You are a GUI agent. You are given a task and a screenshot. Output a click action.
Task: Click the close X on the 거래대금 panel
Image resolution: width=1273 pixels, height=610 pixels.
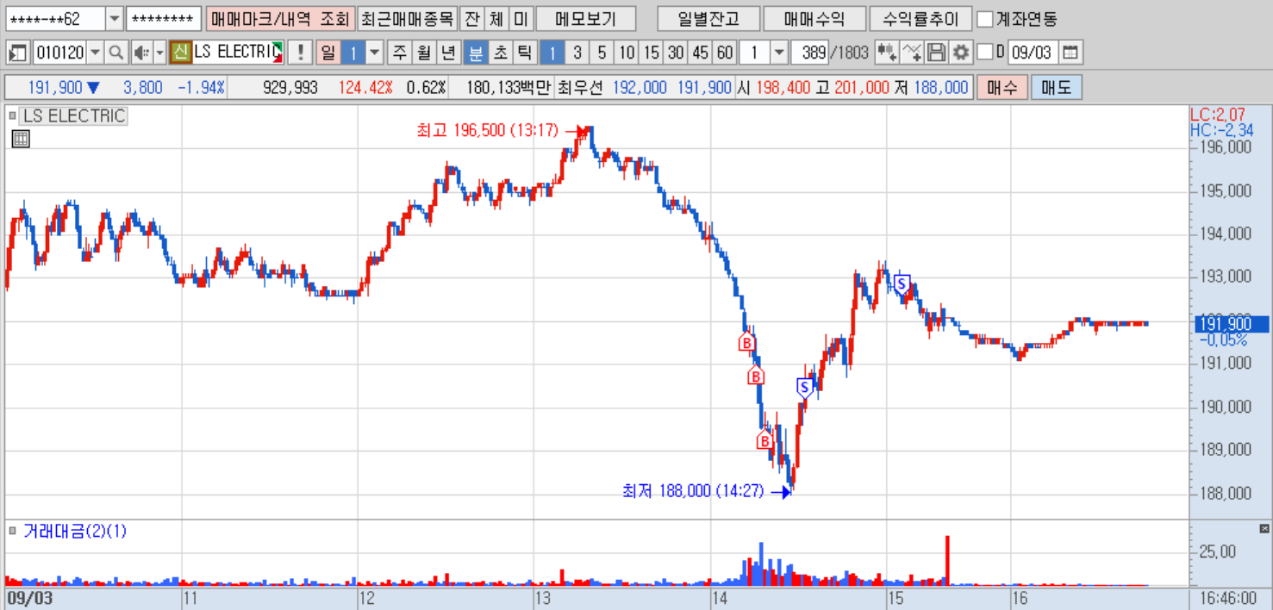tap(1265, 528)
